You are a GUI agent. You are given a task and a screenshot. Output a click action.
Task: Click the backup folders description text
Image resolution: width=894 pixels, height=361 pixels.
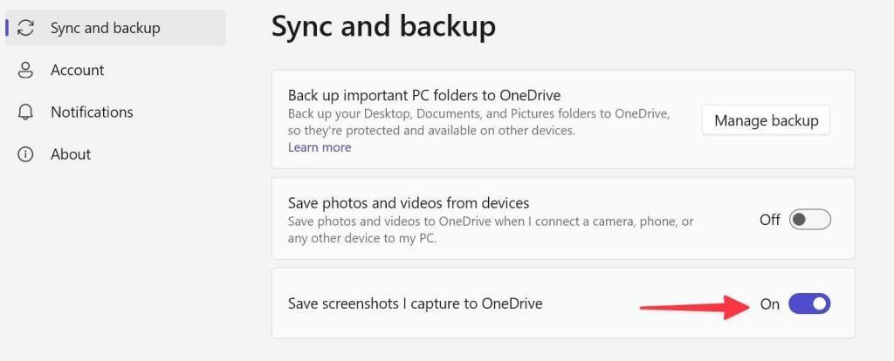478,122
